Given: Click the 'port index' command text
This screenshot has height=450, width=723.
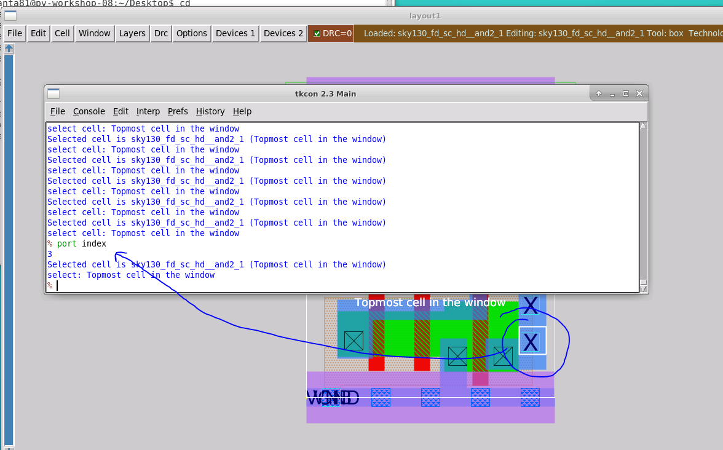Looking at the screenshot, I should coord(82,244).
